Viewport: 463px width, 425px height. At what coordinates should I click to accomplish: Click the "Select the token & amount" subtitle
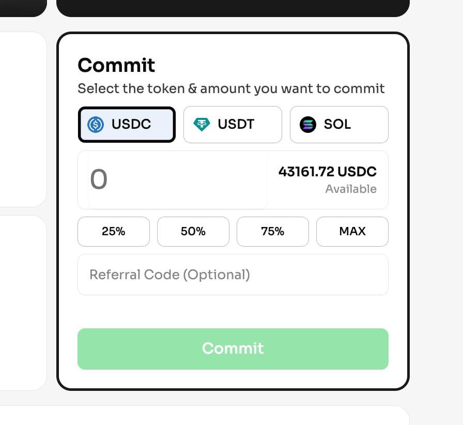tap(231, 88)
